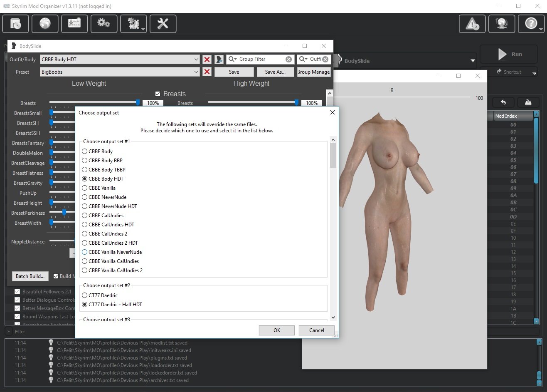This screenshot has width=547, height=392.
Task: Click the restore backup arrow icon
Action: (x=503, y=102)
